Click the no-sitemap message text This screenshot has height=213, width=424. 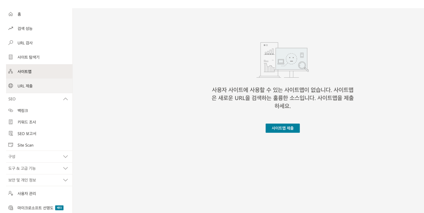tap(283, 98)
